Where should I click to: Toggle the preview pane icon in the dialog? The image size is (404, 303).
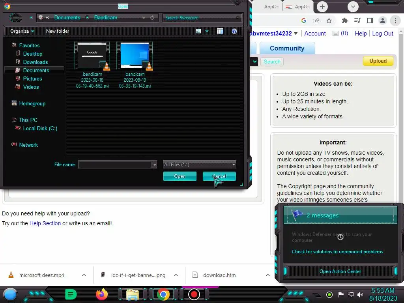click(x=220, y=31)
